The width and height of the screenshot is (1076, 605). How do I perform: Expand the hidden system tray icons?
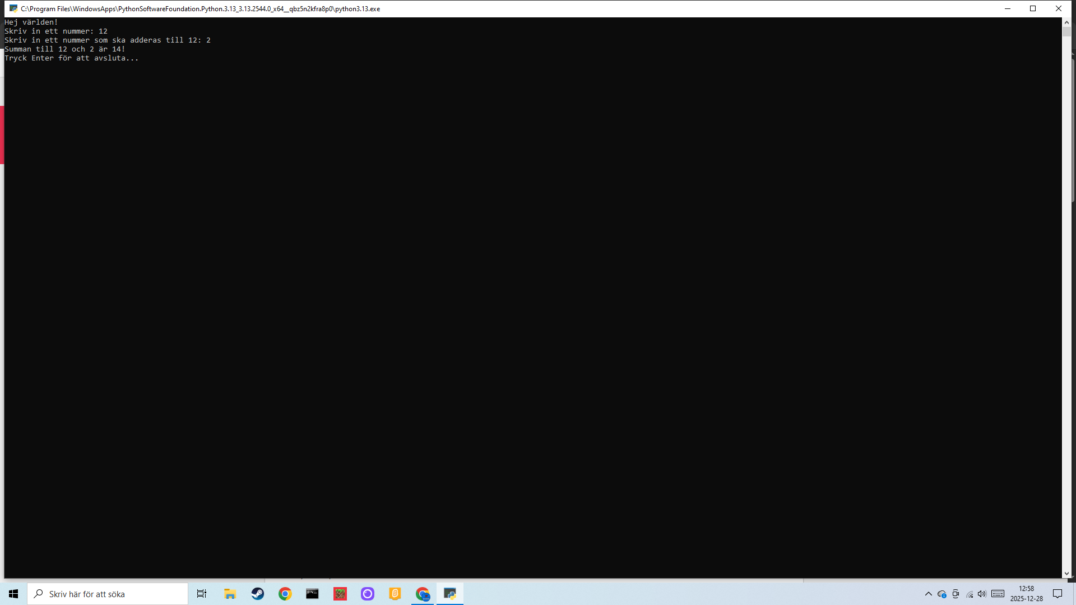pos(929,594)
